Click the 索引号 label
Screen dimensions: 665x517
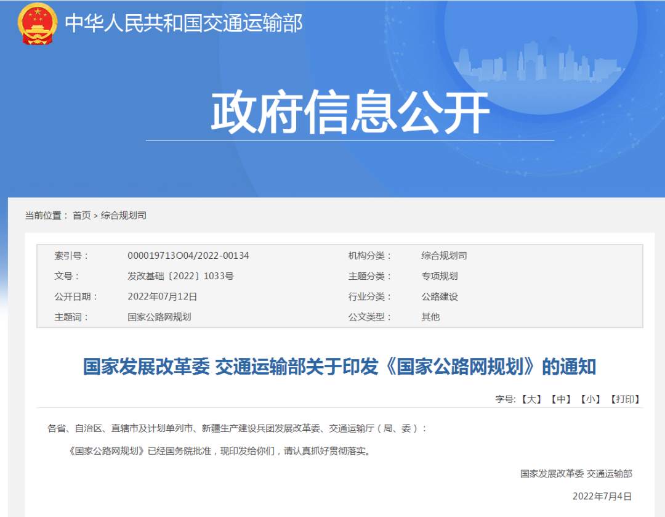[x=71, y=256]
